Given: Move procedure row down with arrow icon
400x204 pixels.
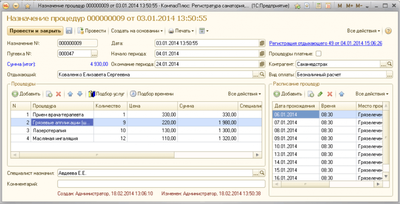Looking at the screenshot, I should click(80, 94).
